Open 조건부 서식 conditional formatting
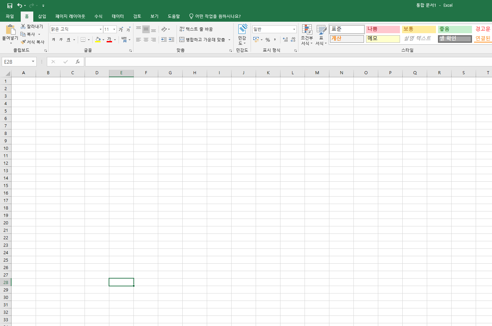 tap(307, 35)
